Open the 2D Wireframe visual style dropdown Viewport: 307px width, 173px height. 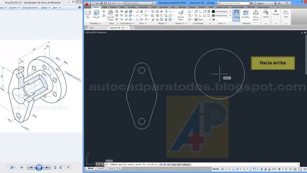(222, 12)
